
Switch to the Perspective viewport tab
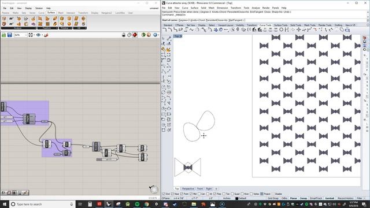188,189
